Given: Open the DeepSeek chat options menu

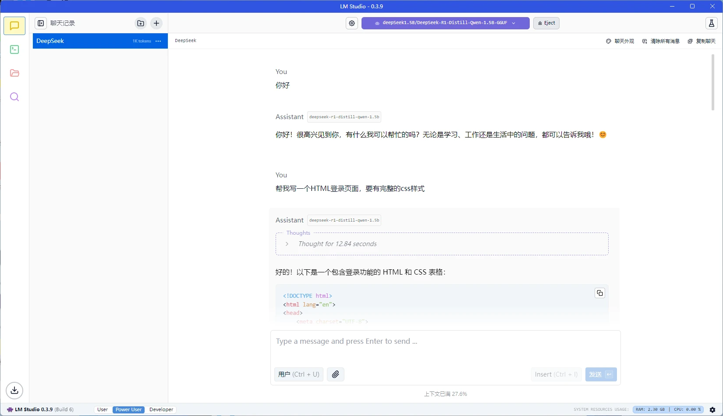Looking at the screenshot, I should point(158,41).
